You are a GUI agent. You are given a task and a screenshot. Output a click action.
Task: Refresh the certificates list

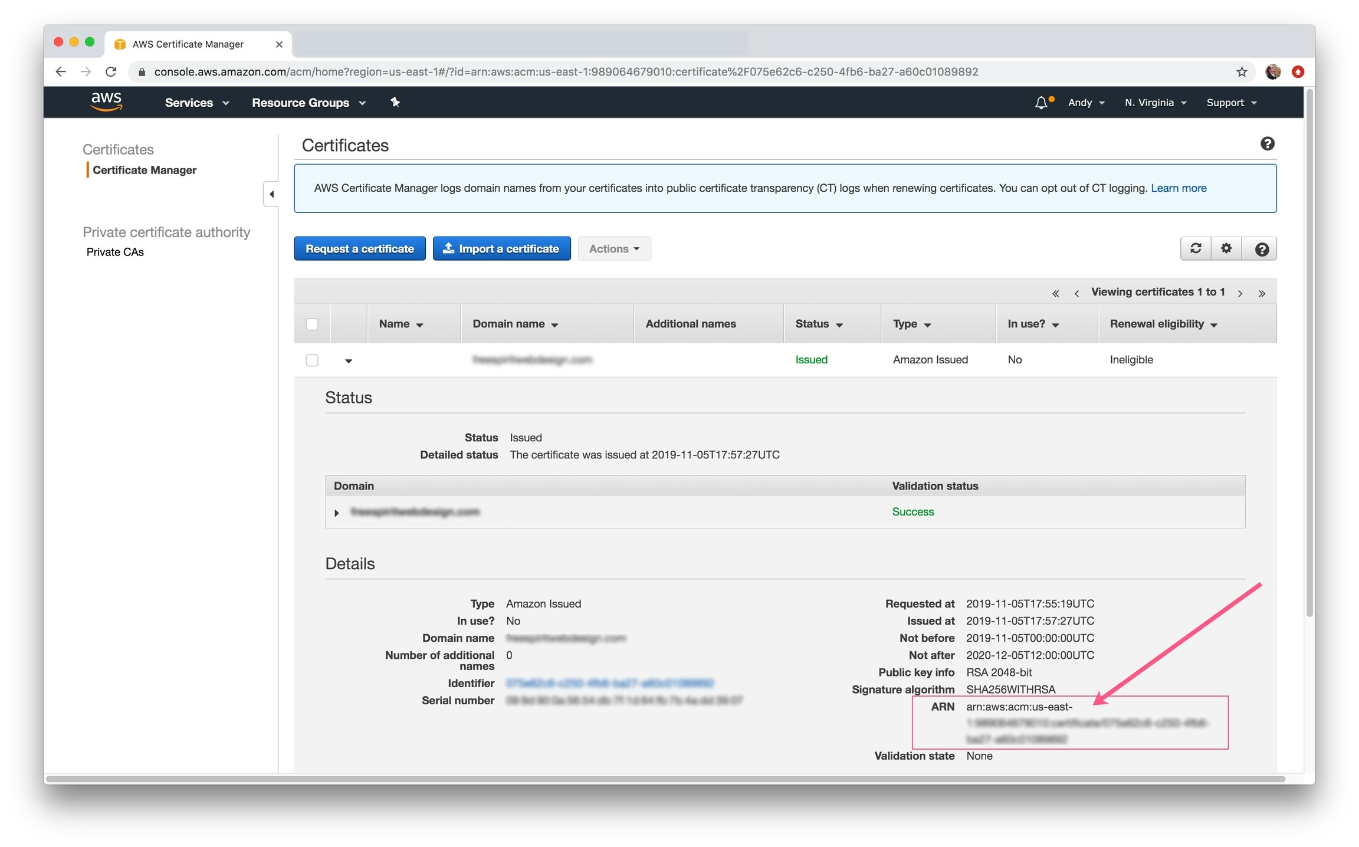tap(1196, 248)
